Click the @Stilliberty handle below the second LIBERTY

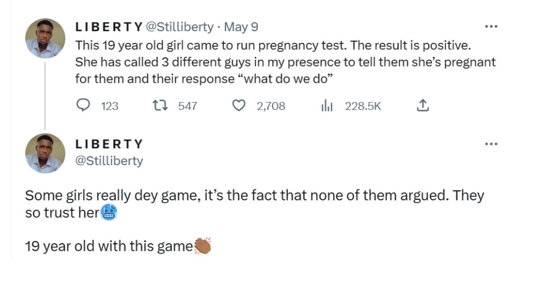point(109,161)
